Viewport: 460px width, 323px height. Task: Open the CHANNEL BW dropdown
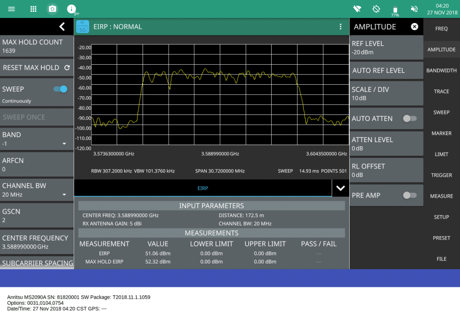tap(37, 190)
